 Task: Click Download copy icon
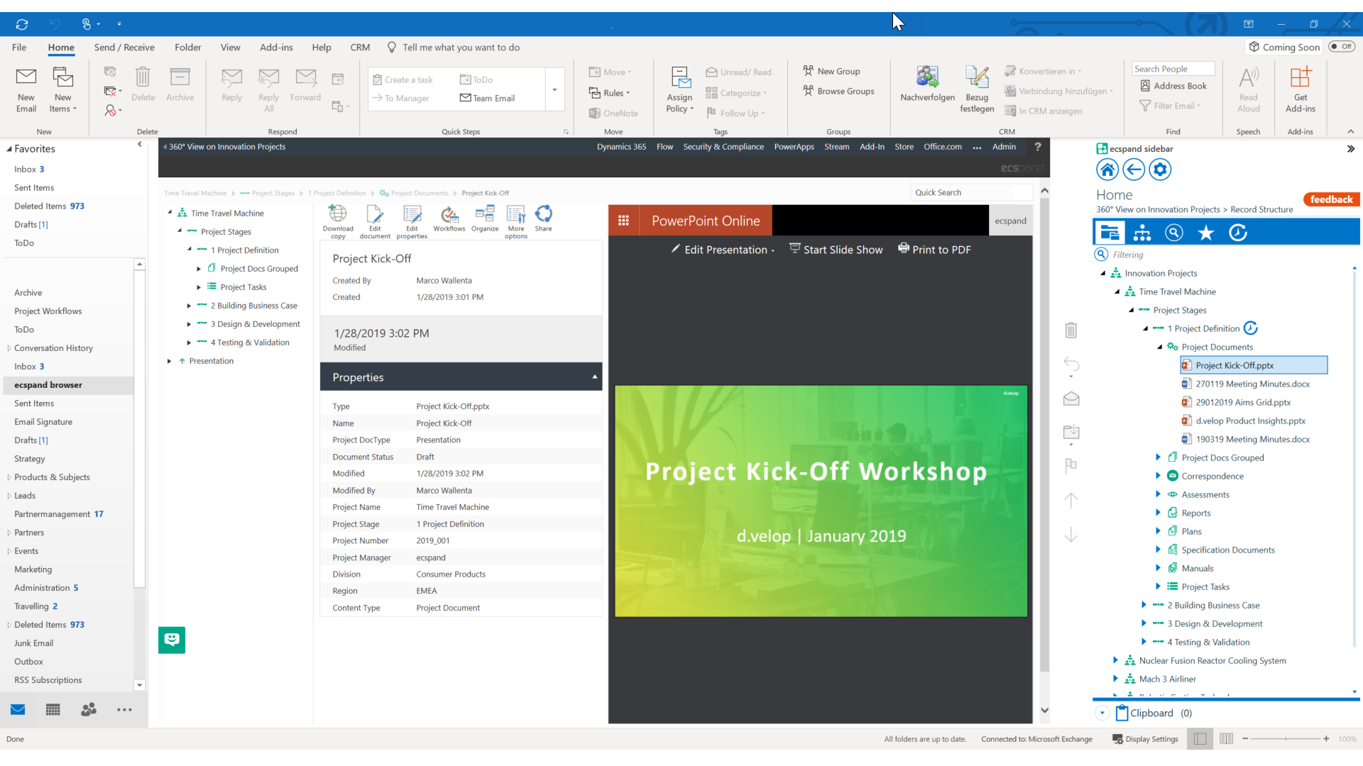[338, 222]
